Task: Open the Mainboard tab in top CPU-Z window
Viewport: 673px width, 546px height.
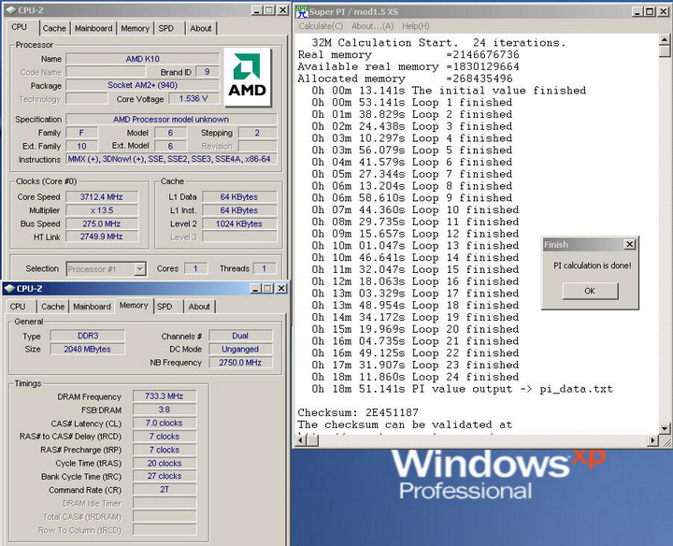Action: pos(93,28)
